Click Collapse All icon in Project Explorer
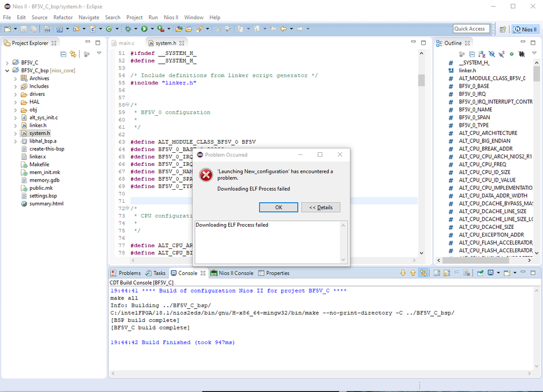Image resolution: width=543 pixels, height=392 pixels. point(64,54)
